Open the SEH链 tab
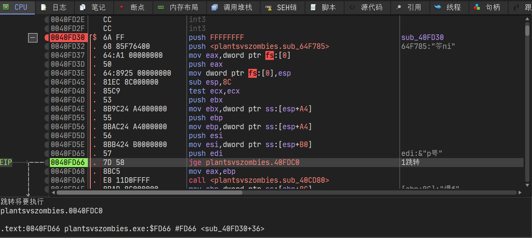Image resolution: width=532 pixels, height=238 pixels. pyautogui.click(x=282, y=7)
